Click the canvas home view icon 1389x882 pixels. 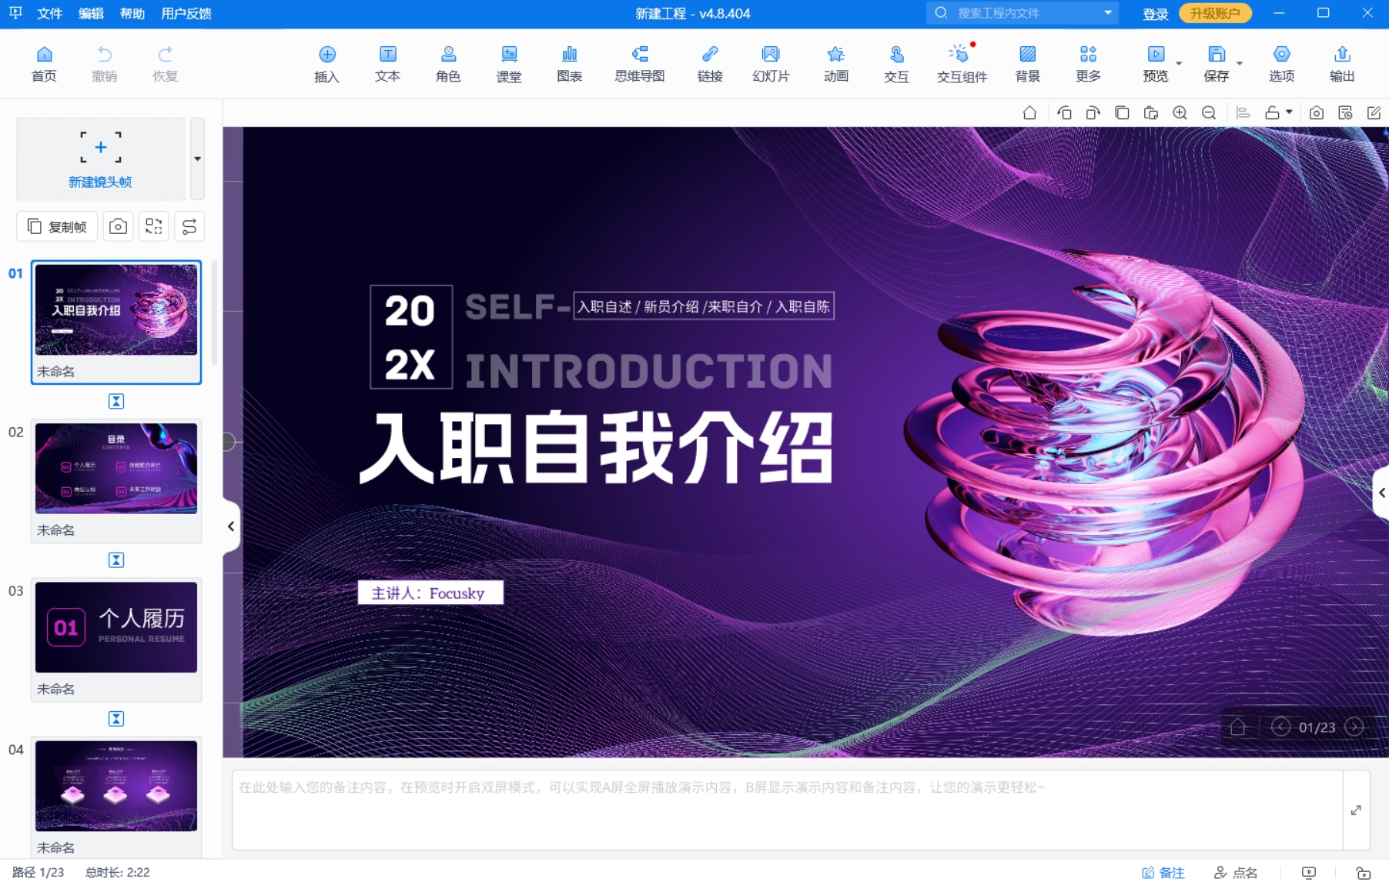pyautogui.click(x=1029, y=113)
